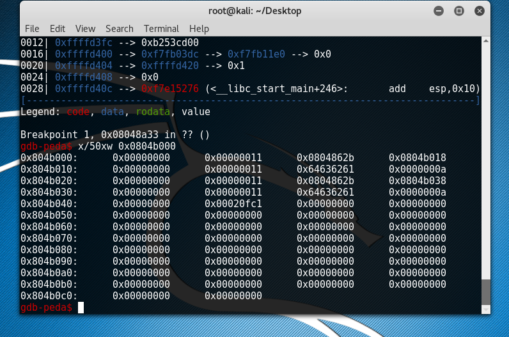Image resolution: width=509 pixels, height=337 pixels.
Task: Click 0x0804862b in the 0x804b020 row
Action: click(325, 181)
